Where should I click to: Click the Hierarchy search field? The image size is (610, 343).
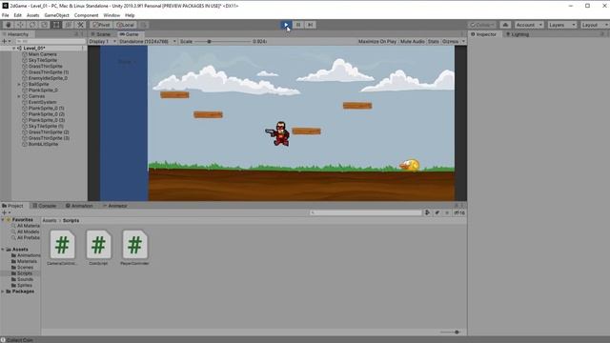[x=51, y=41]
